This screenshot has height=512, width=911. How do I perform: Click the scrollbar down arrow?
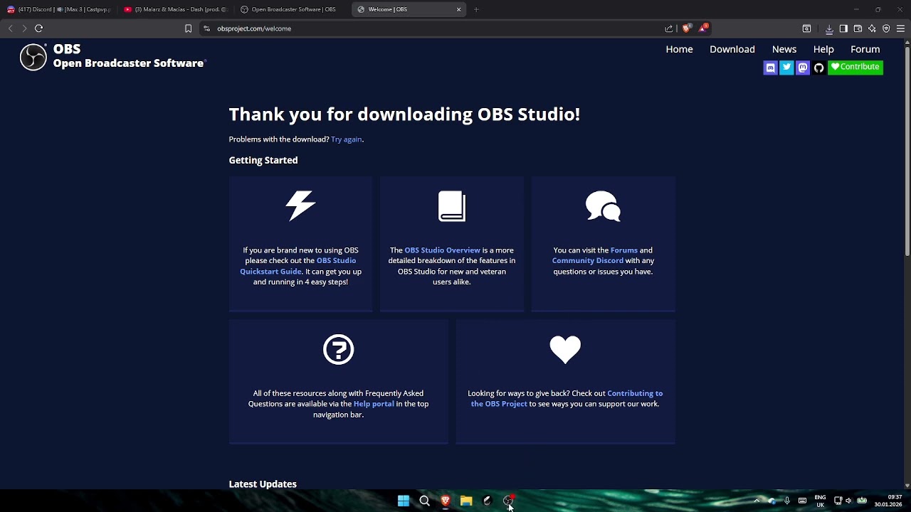point(907,485)
